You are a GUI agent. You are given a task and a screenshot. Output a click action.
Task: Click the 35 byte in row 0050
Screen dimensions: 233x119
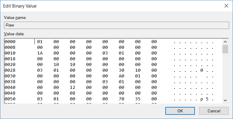(x=138, y=99)
